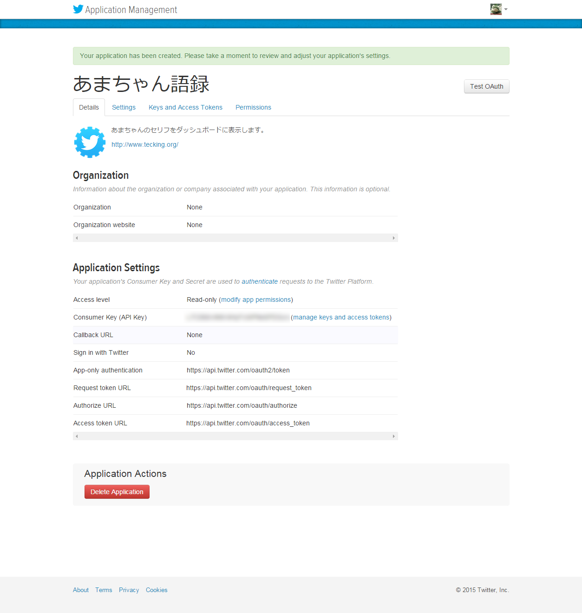Click the modify app permissions link
This screenshot has width=582, height=613.
click(256, 300)
